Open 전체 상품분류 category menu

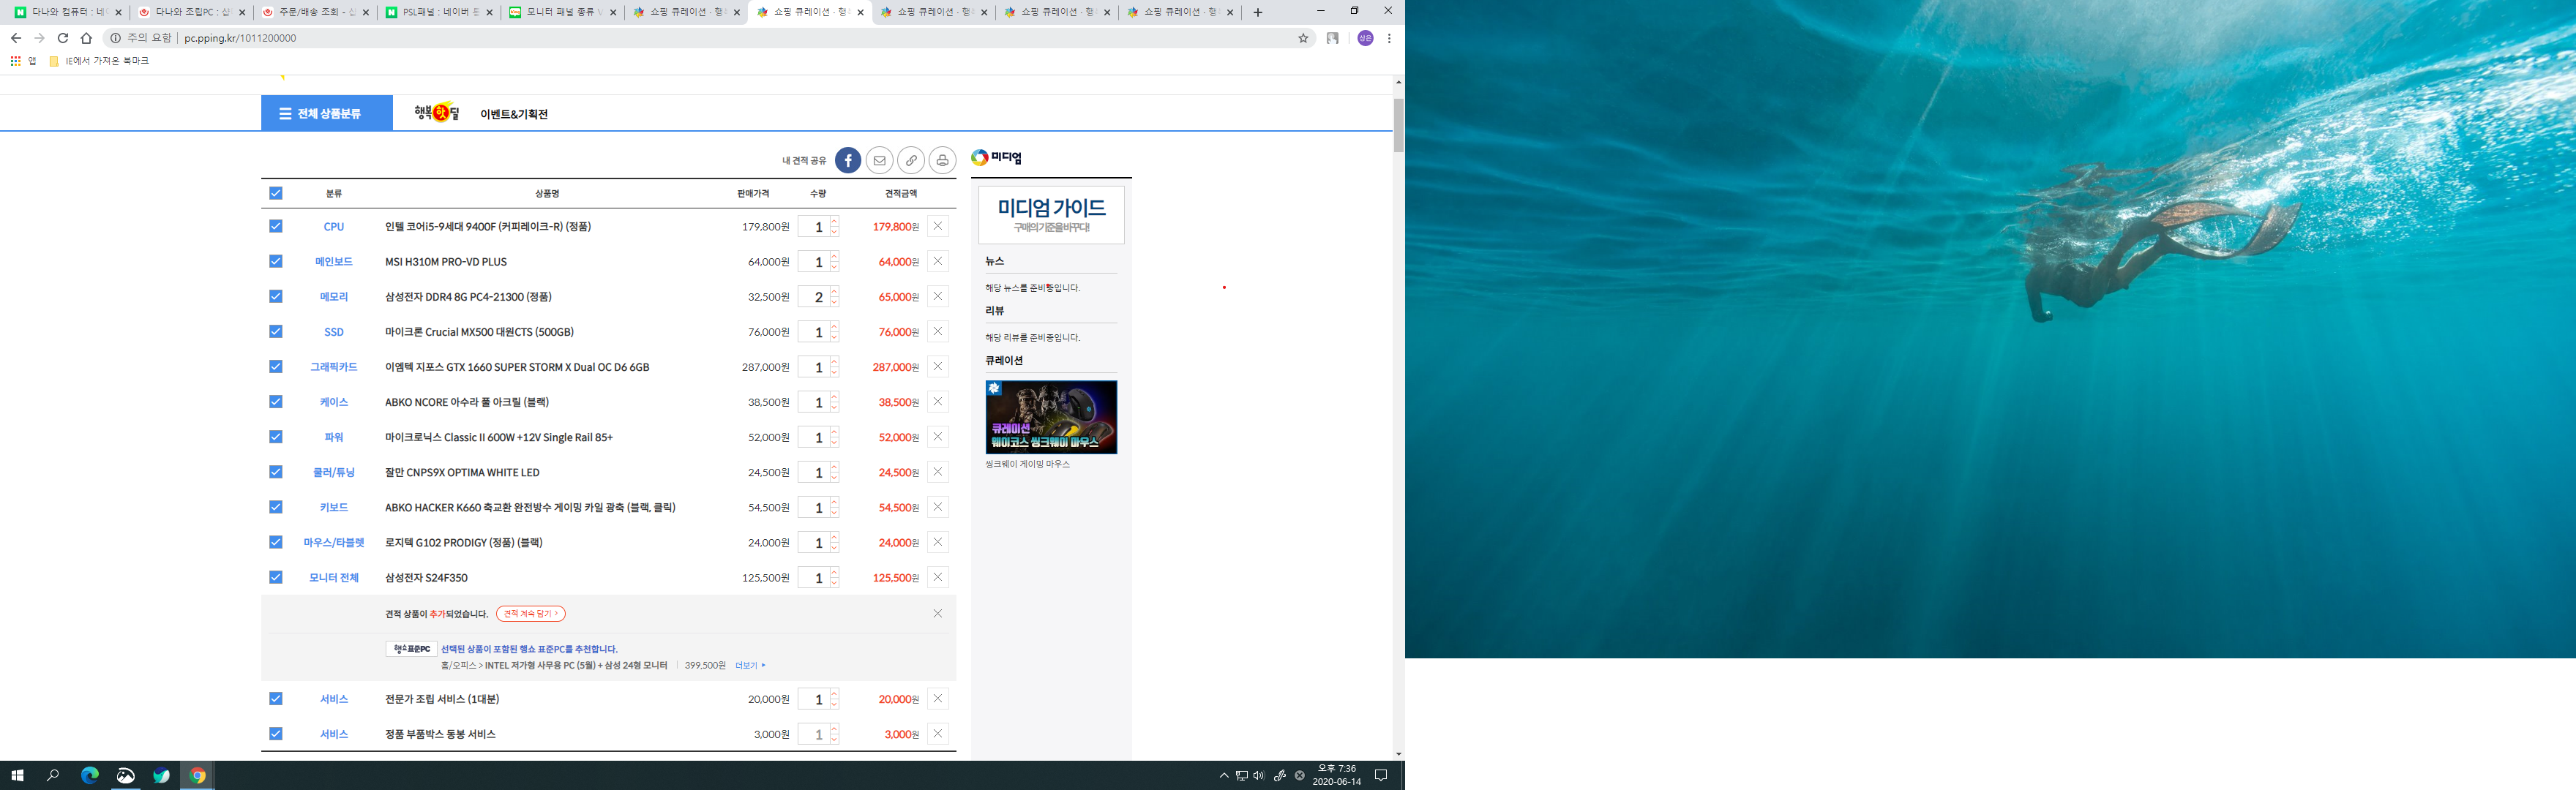pyautogui.click(x=326, y=114)
